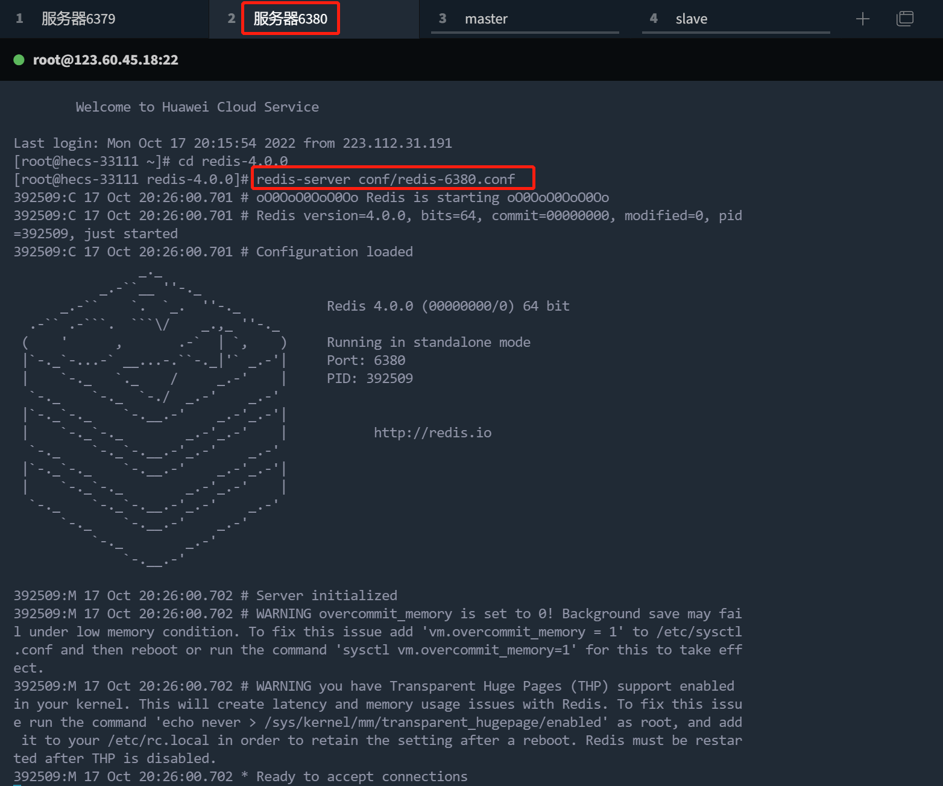Click the 'Welcome to Huawei Cloud Service' banner
The image size is (943, 786).
click(x=197, y=107)
